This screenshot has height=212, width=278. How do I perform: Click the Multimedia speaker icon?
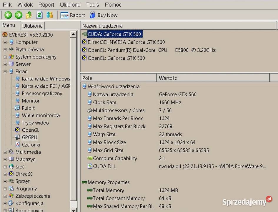[11, 152]
